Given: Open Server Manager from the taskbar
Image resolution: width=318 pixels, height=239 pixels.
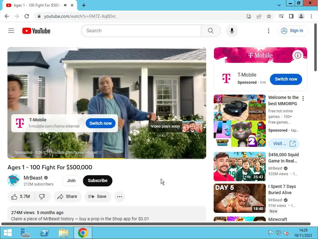Looking at the screenshot, I should pos(25,233).
